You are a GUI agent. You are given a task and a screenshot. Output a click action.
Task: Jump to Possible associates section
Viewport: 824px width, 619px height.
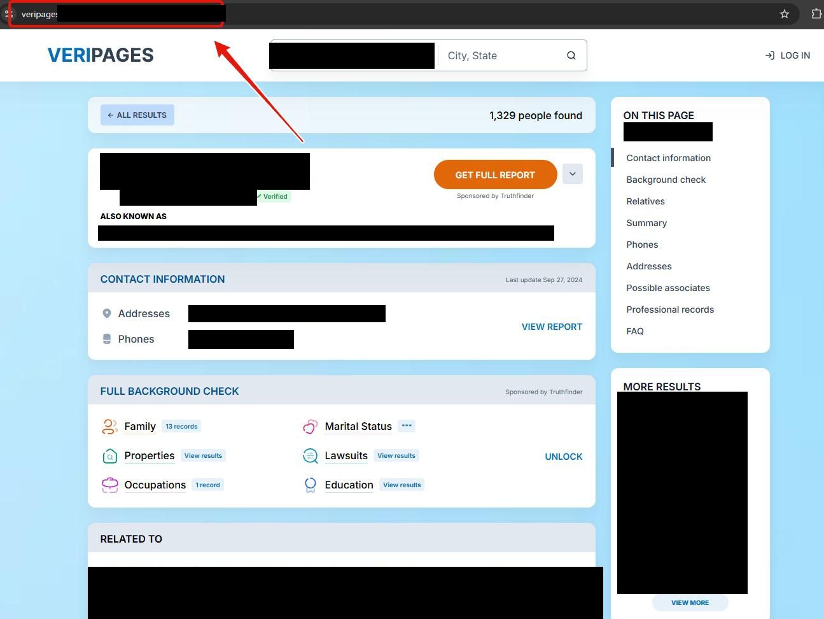[x=667, y=288]
